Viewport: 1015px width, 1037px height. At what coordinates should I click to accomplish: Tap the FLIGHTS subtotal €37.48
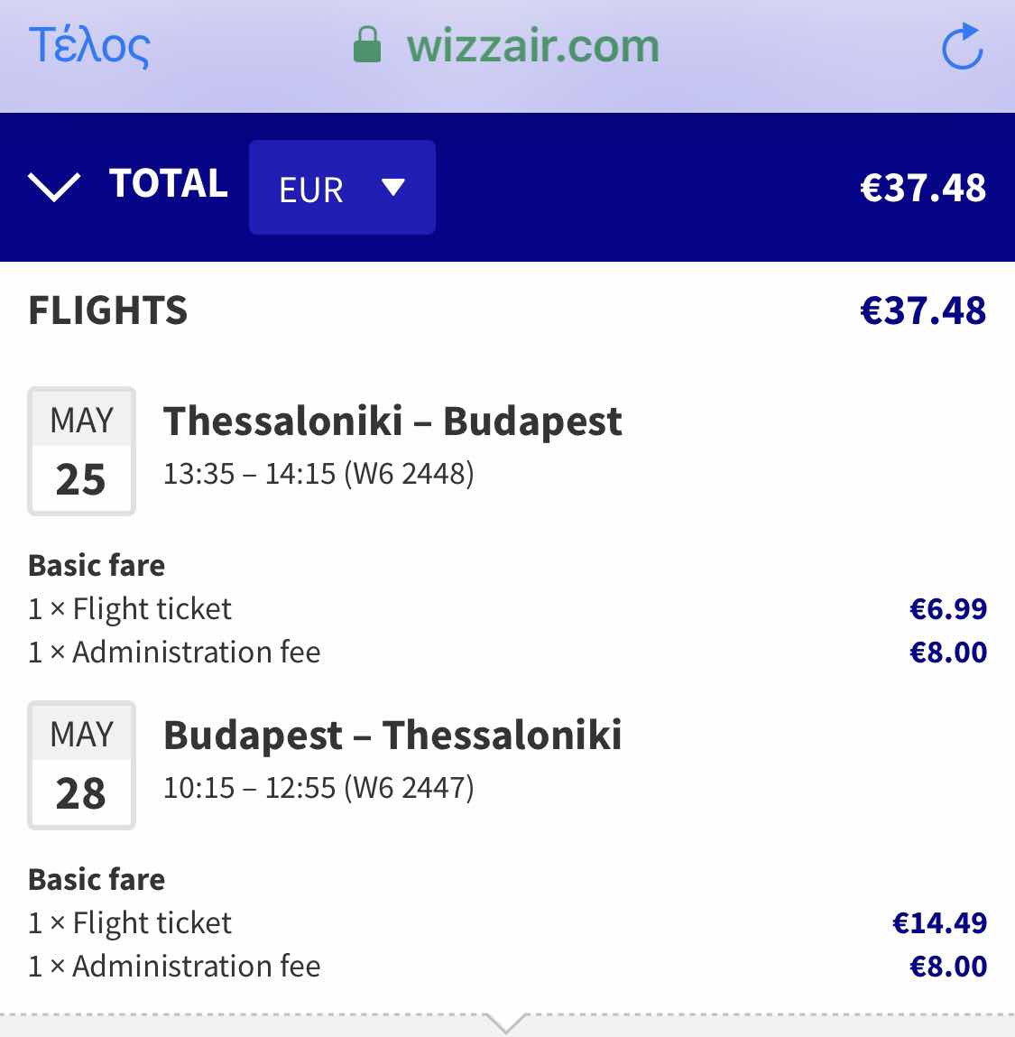pyautogui.click(x=923, y=310)
